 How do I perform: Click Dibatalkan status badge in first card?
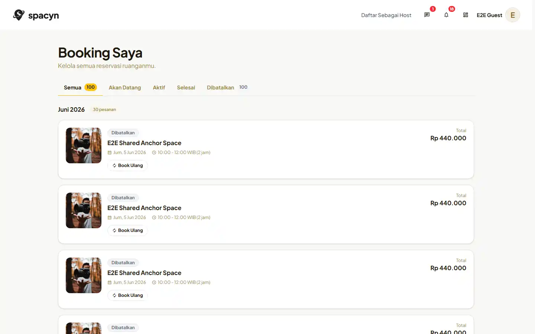tap(123, 133)
